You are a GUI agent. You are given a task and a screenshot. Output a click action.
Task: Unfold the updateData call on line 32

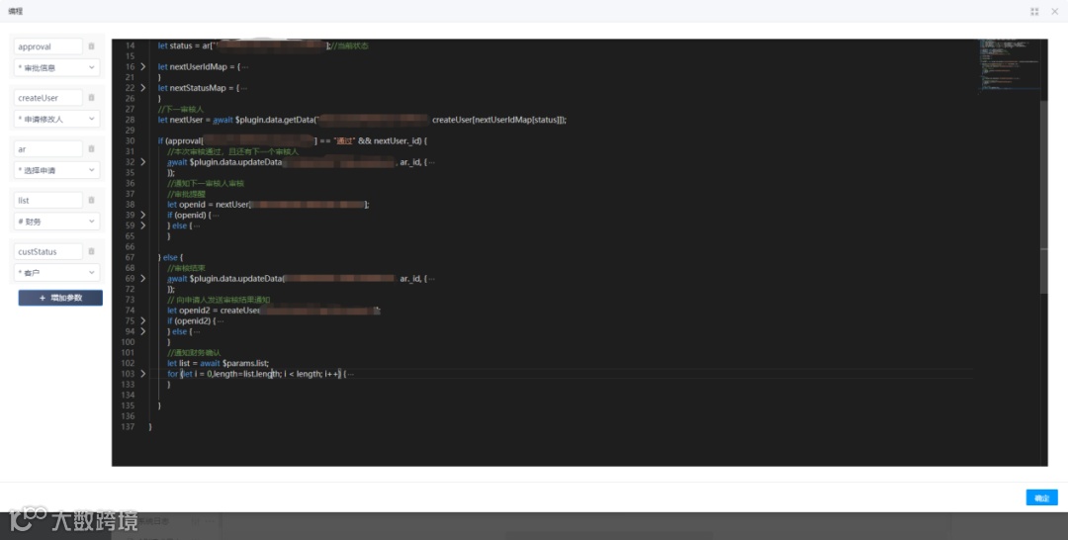click(x=143, y=162)
